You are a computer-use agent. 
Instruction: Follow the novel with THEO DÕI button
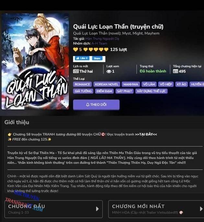click(96, 105)
